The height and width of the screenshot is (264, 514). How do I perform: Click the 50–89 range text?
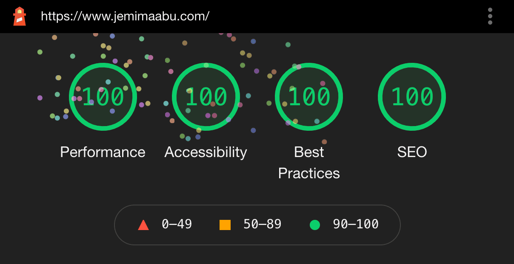261,224
